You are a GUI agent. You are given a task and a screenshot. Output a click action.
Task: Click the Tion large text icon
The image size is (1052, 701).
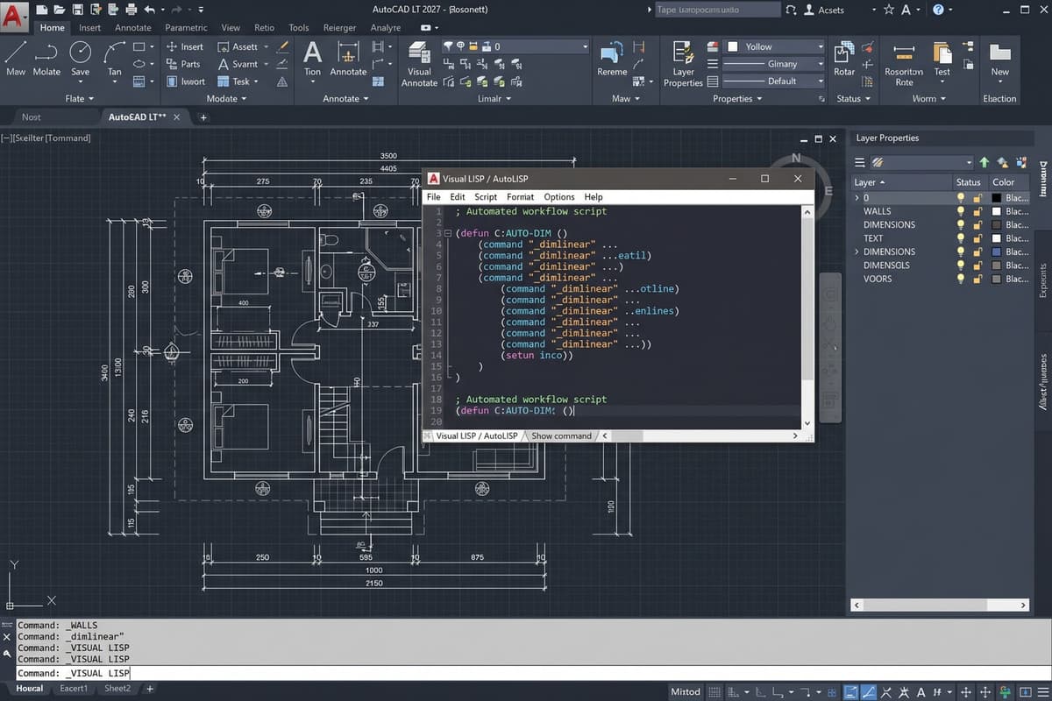click(312, 53)
